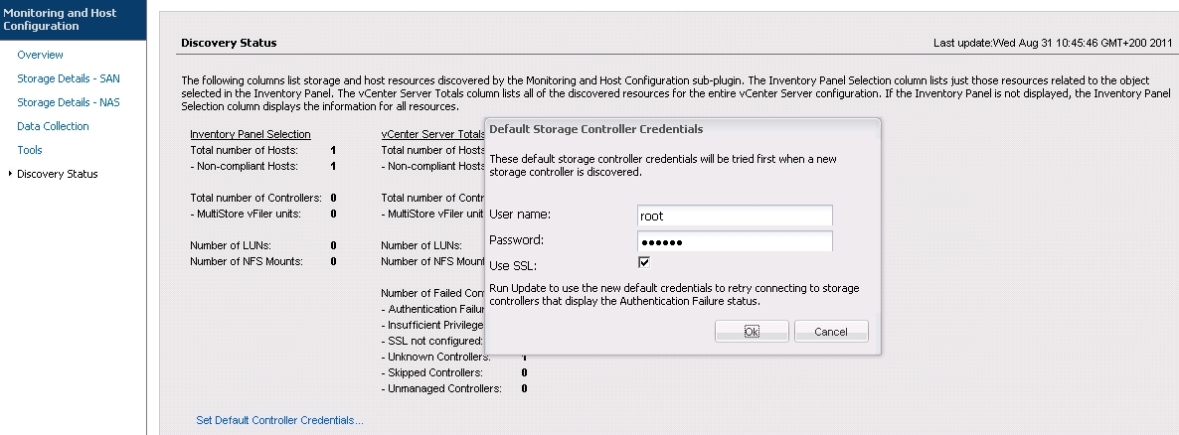Image resolution: width=1179 pixels, height=435 pixels.
Task: Select the Inventory Panel Selection header
Action: click(251, 134)
